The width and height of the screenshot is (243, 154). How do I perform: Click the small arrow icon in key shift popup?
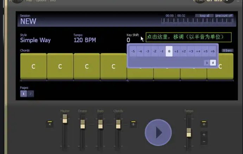point(207,63)
